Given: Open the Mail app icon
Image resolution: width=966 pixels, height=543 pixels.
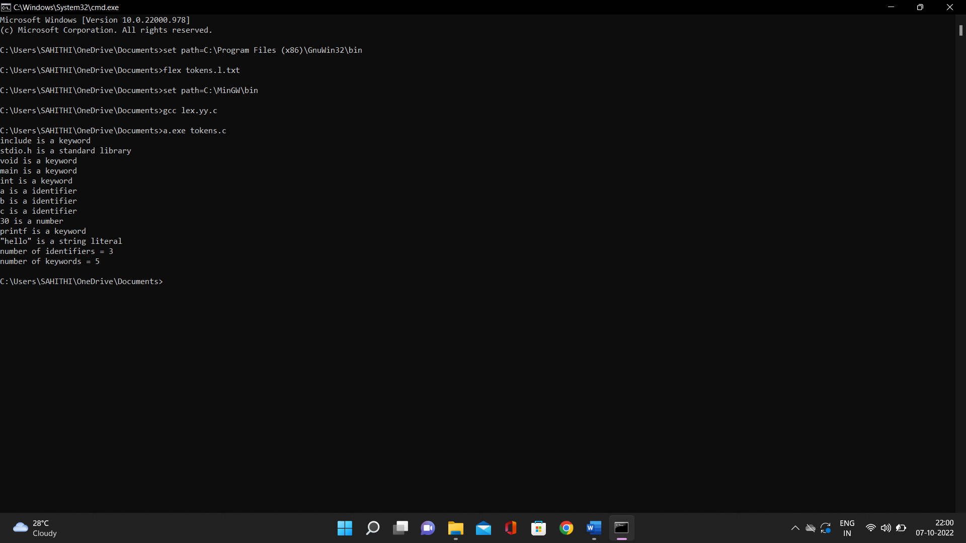Looking at the screenshot, I should coord(484,528).
